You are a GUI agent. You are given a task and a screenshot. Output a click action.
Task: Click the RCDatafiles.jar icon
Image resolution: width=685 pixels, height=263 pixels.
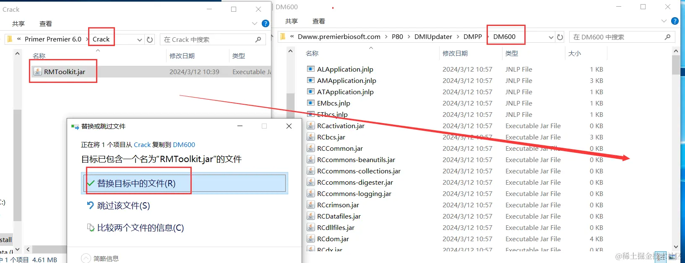pyautogui.click(x=311, y=216)
